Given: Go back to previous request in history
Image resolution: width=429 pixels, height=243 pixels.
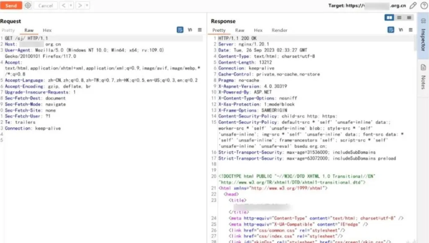Looking at the screenshot, I should (x=63, y=5).
